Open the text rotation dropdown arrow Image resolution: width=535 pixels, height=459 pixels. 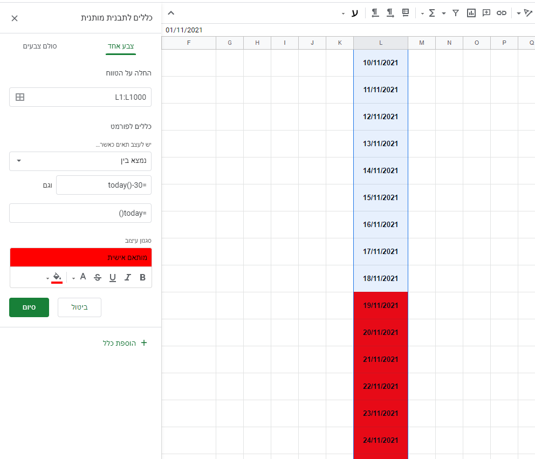point(519,13)
